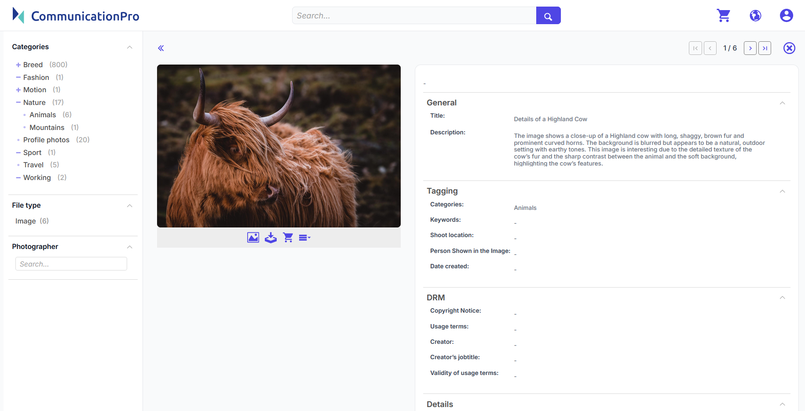This screenshot has height=411, width=805.
Task: Open the list options menu icon
Action: pyautogui.click(x=304, y=238)
